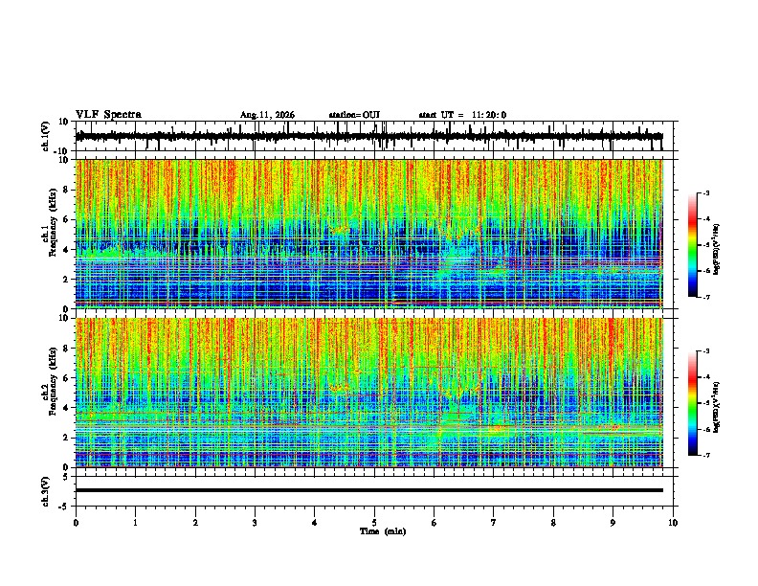Viewport: 758px width, 586px height.
Task: Click the ch.1 spectrogram plot area
Action: point(369,234)
